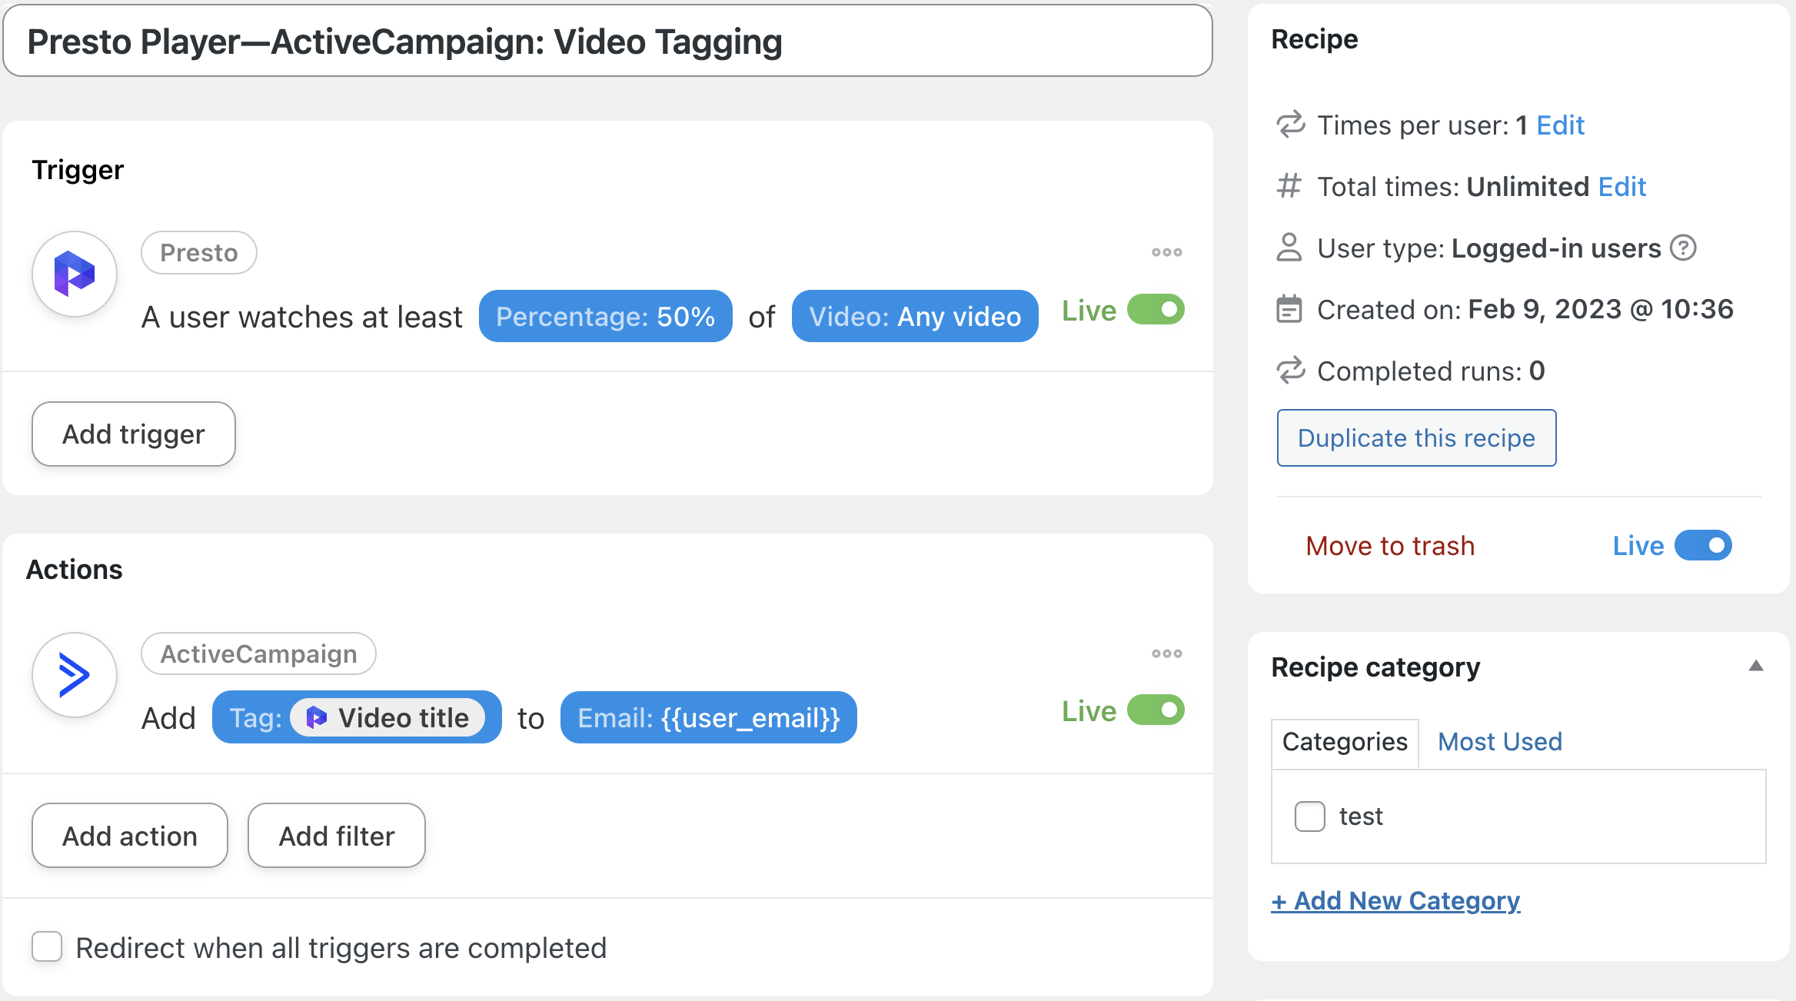Click the Video title token chip
The height and width of the screenshot is (1001, 1796).
pyautogui.click(x=388, y=718)
